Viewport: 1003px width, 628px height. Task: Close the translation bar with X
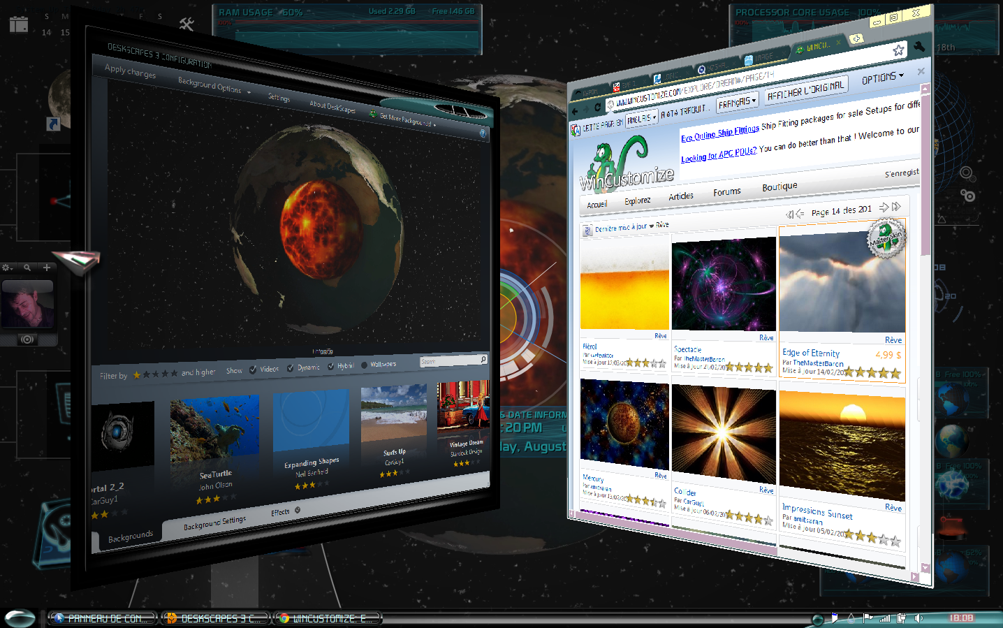click(x=921, y=71)
